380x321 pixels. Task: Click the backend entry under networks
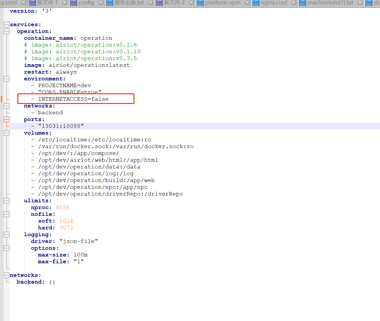pyautogui.click(x=47, y=112)
